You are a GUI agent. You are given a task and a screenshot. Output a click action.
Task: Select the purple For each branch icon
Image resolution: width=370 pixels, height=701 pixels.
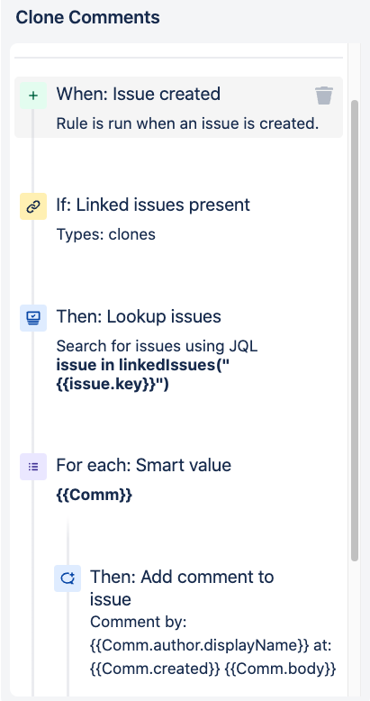click(x=33, y=467)
